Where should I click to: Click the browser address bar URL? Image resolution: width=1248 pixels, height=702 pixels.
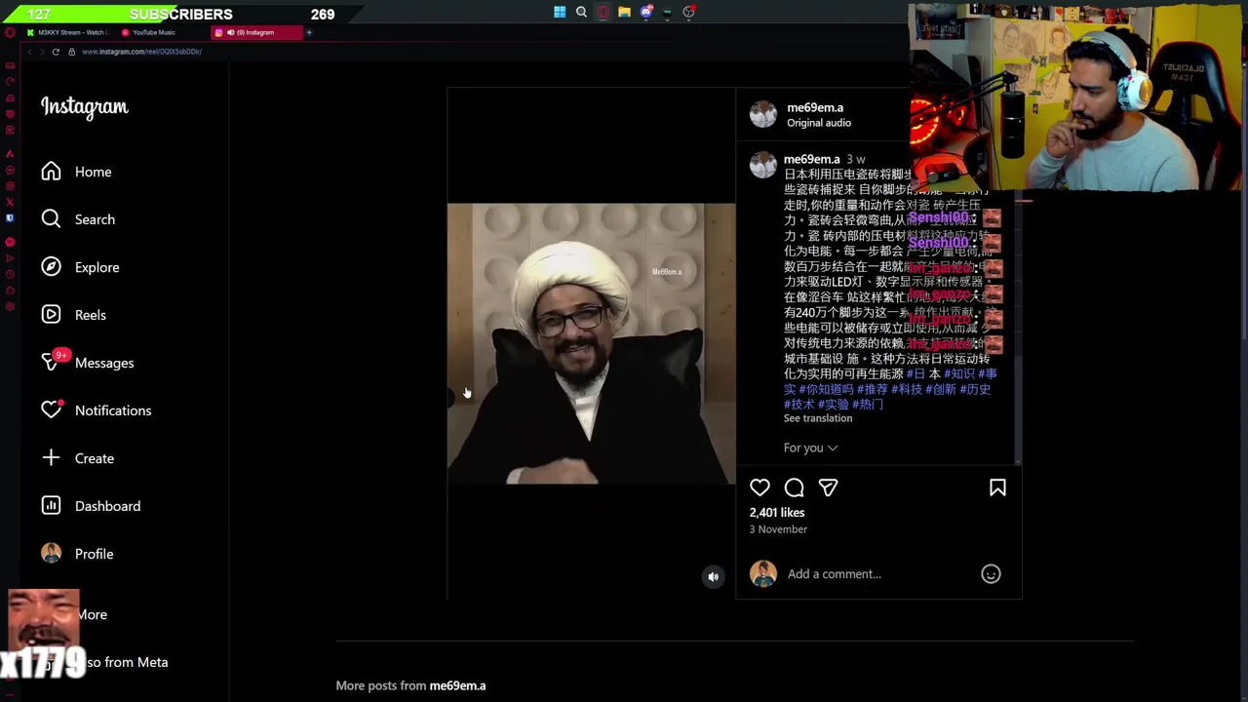pos(141,52)
